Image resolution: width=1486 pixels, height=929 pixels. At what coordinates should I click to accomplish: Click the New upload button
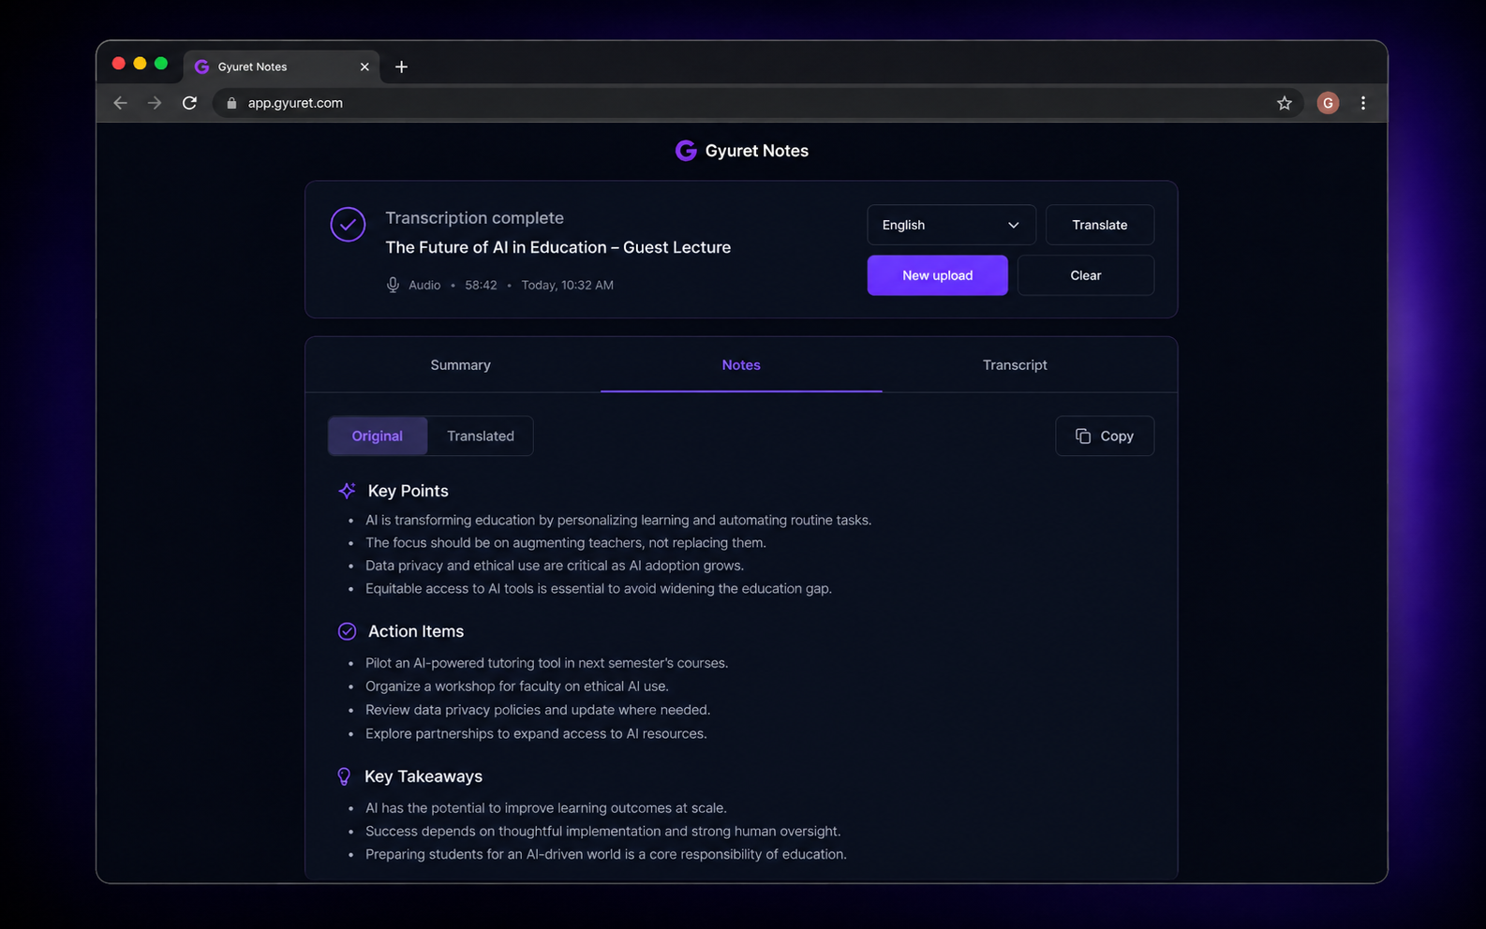937,275
